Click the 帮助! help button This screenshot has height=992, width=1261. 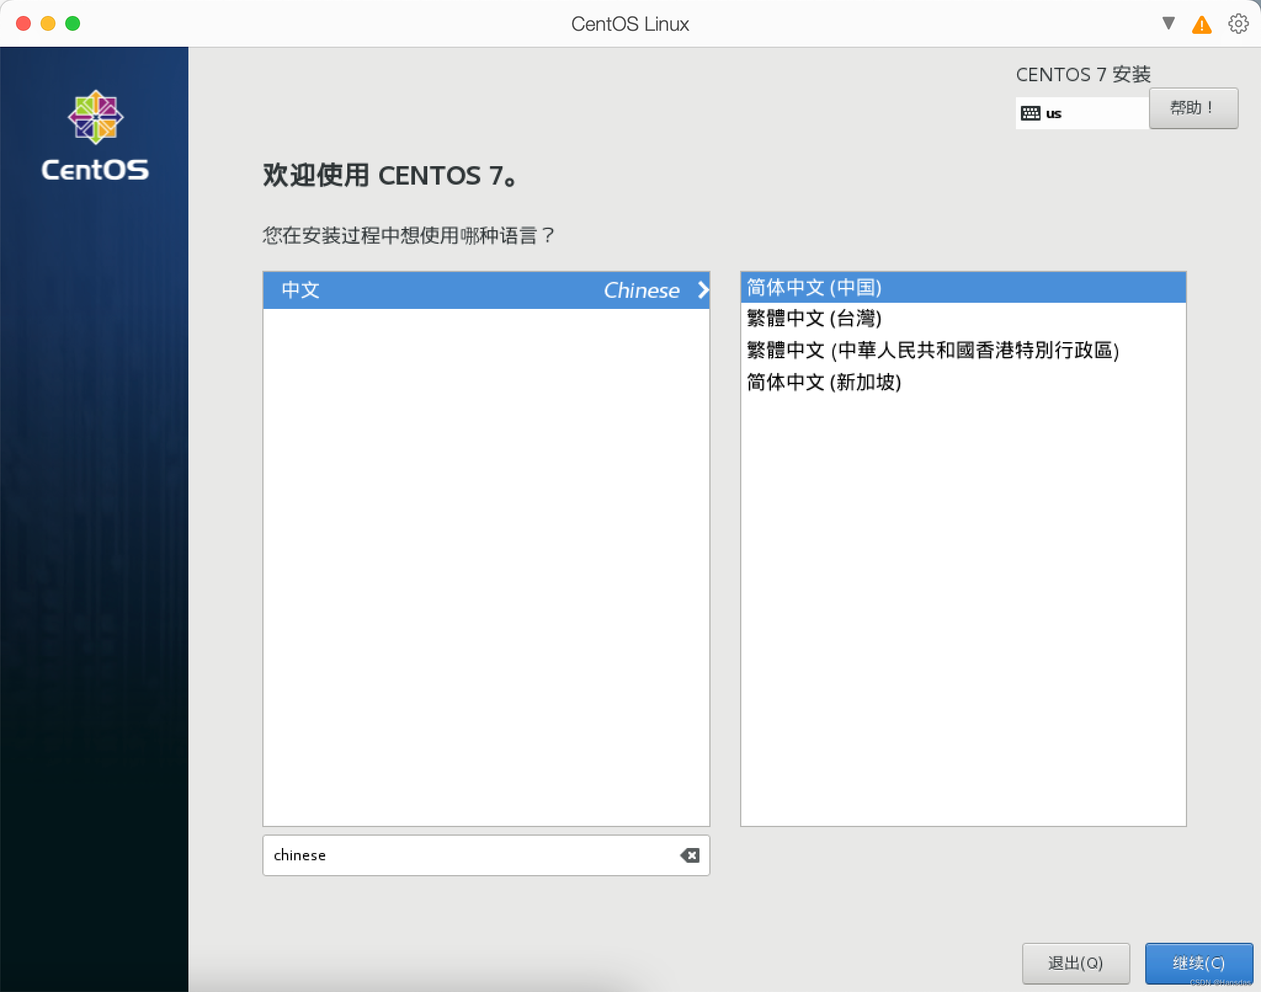point(1193,108)
